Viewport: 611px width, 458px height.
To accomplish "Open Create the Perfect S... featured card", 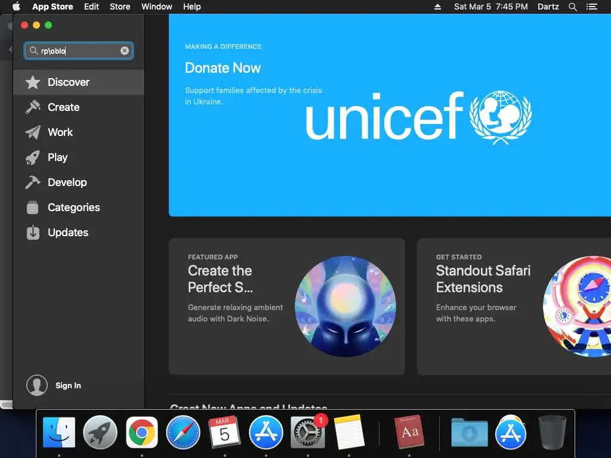I will (287, 307).
